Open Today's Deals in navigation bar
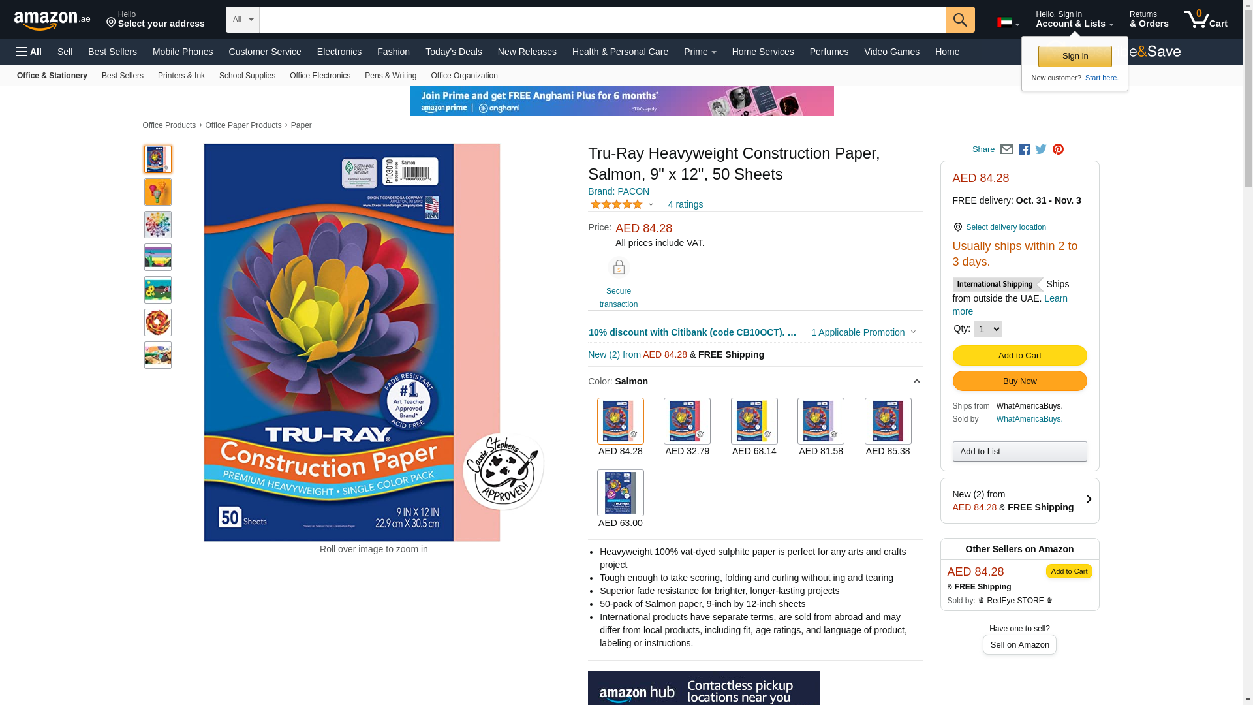This screenshot has height=705, width=1253. (454, 52)
